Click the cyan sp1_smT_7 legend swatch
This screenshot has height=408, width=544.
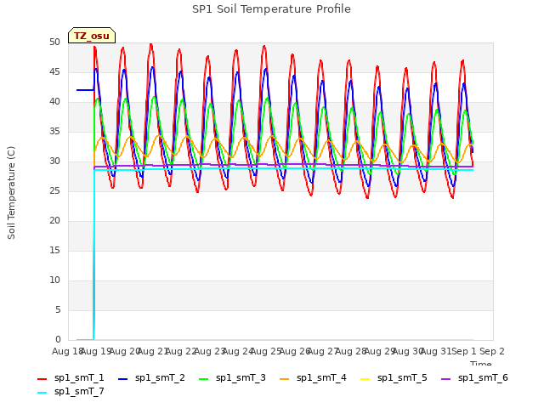pyautogui.click(x=42, y=393)
